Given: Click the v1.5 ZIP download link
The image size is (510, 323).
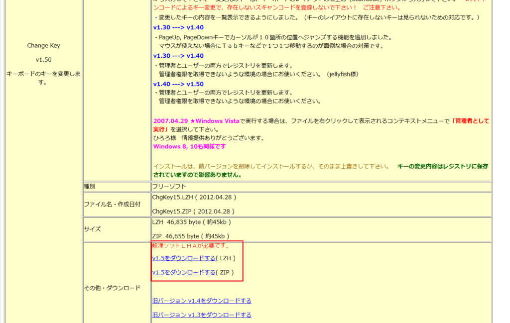Looking at the screenshot, I should 184,273.
